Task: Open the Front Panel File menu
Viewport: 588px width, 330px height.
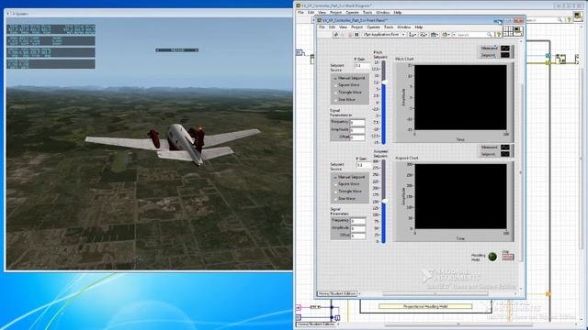Action: point(322,27)
